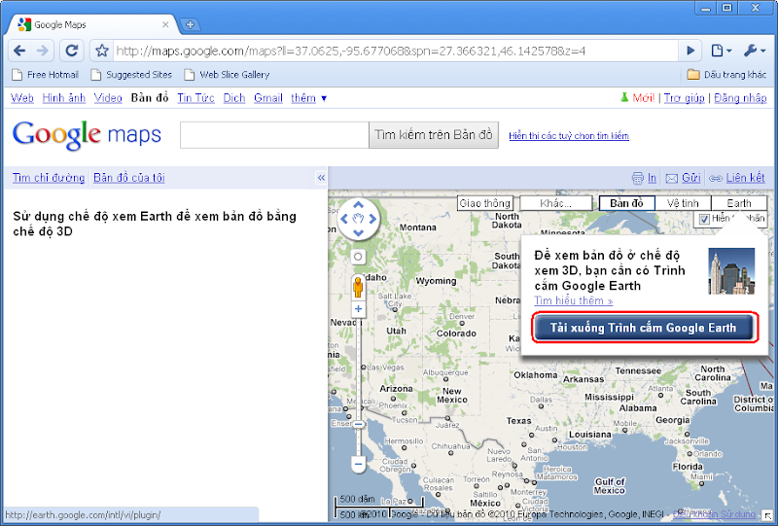Open the page menu icon
778x526 pixels.
pos(721,51)
